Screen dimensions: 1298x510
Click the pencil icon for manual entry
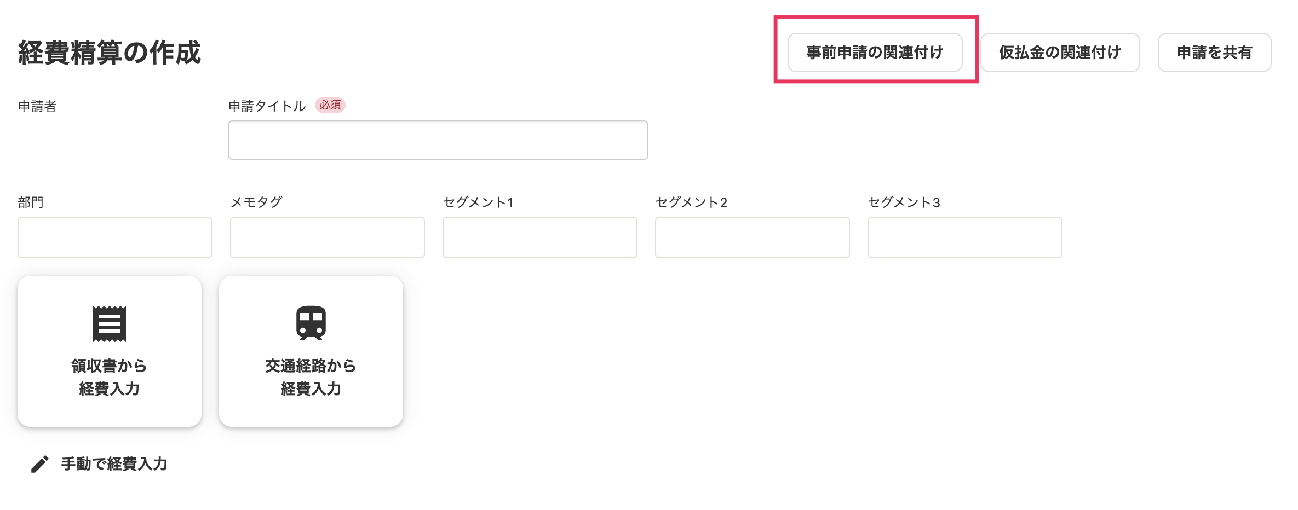coord(40,464)
